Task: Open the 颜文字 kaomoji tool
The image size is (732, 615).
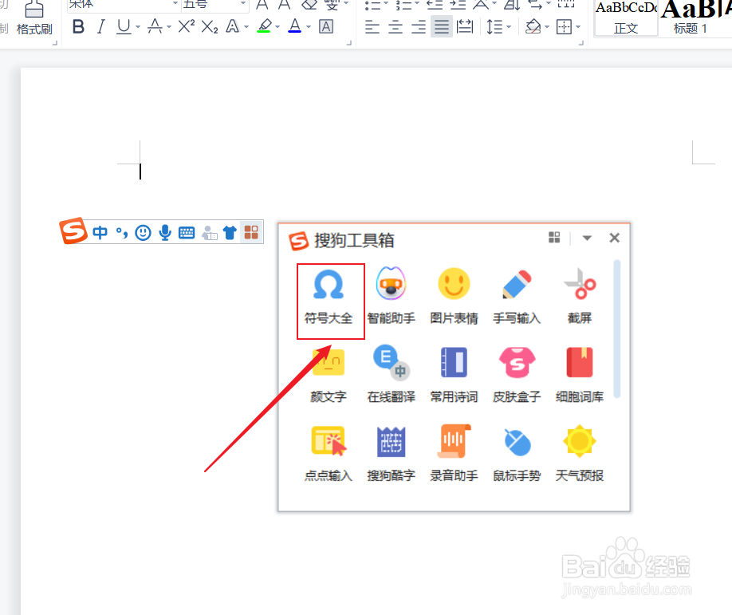Action: click(329, 376)
